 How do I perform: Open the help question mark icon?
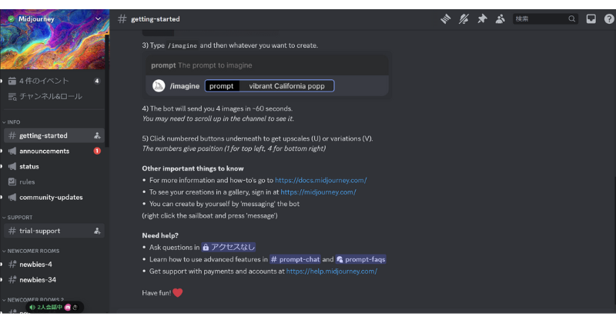pyautogui.click(x=609, y=18)
